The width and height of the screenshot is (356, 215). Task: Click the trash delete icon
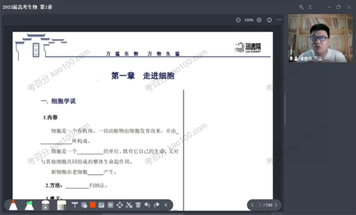(138, 206)
